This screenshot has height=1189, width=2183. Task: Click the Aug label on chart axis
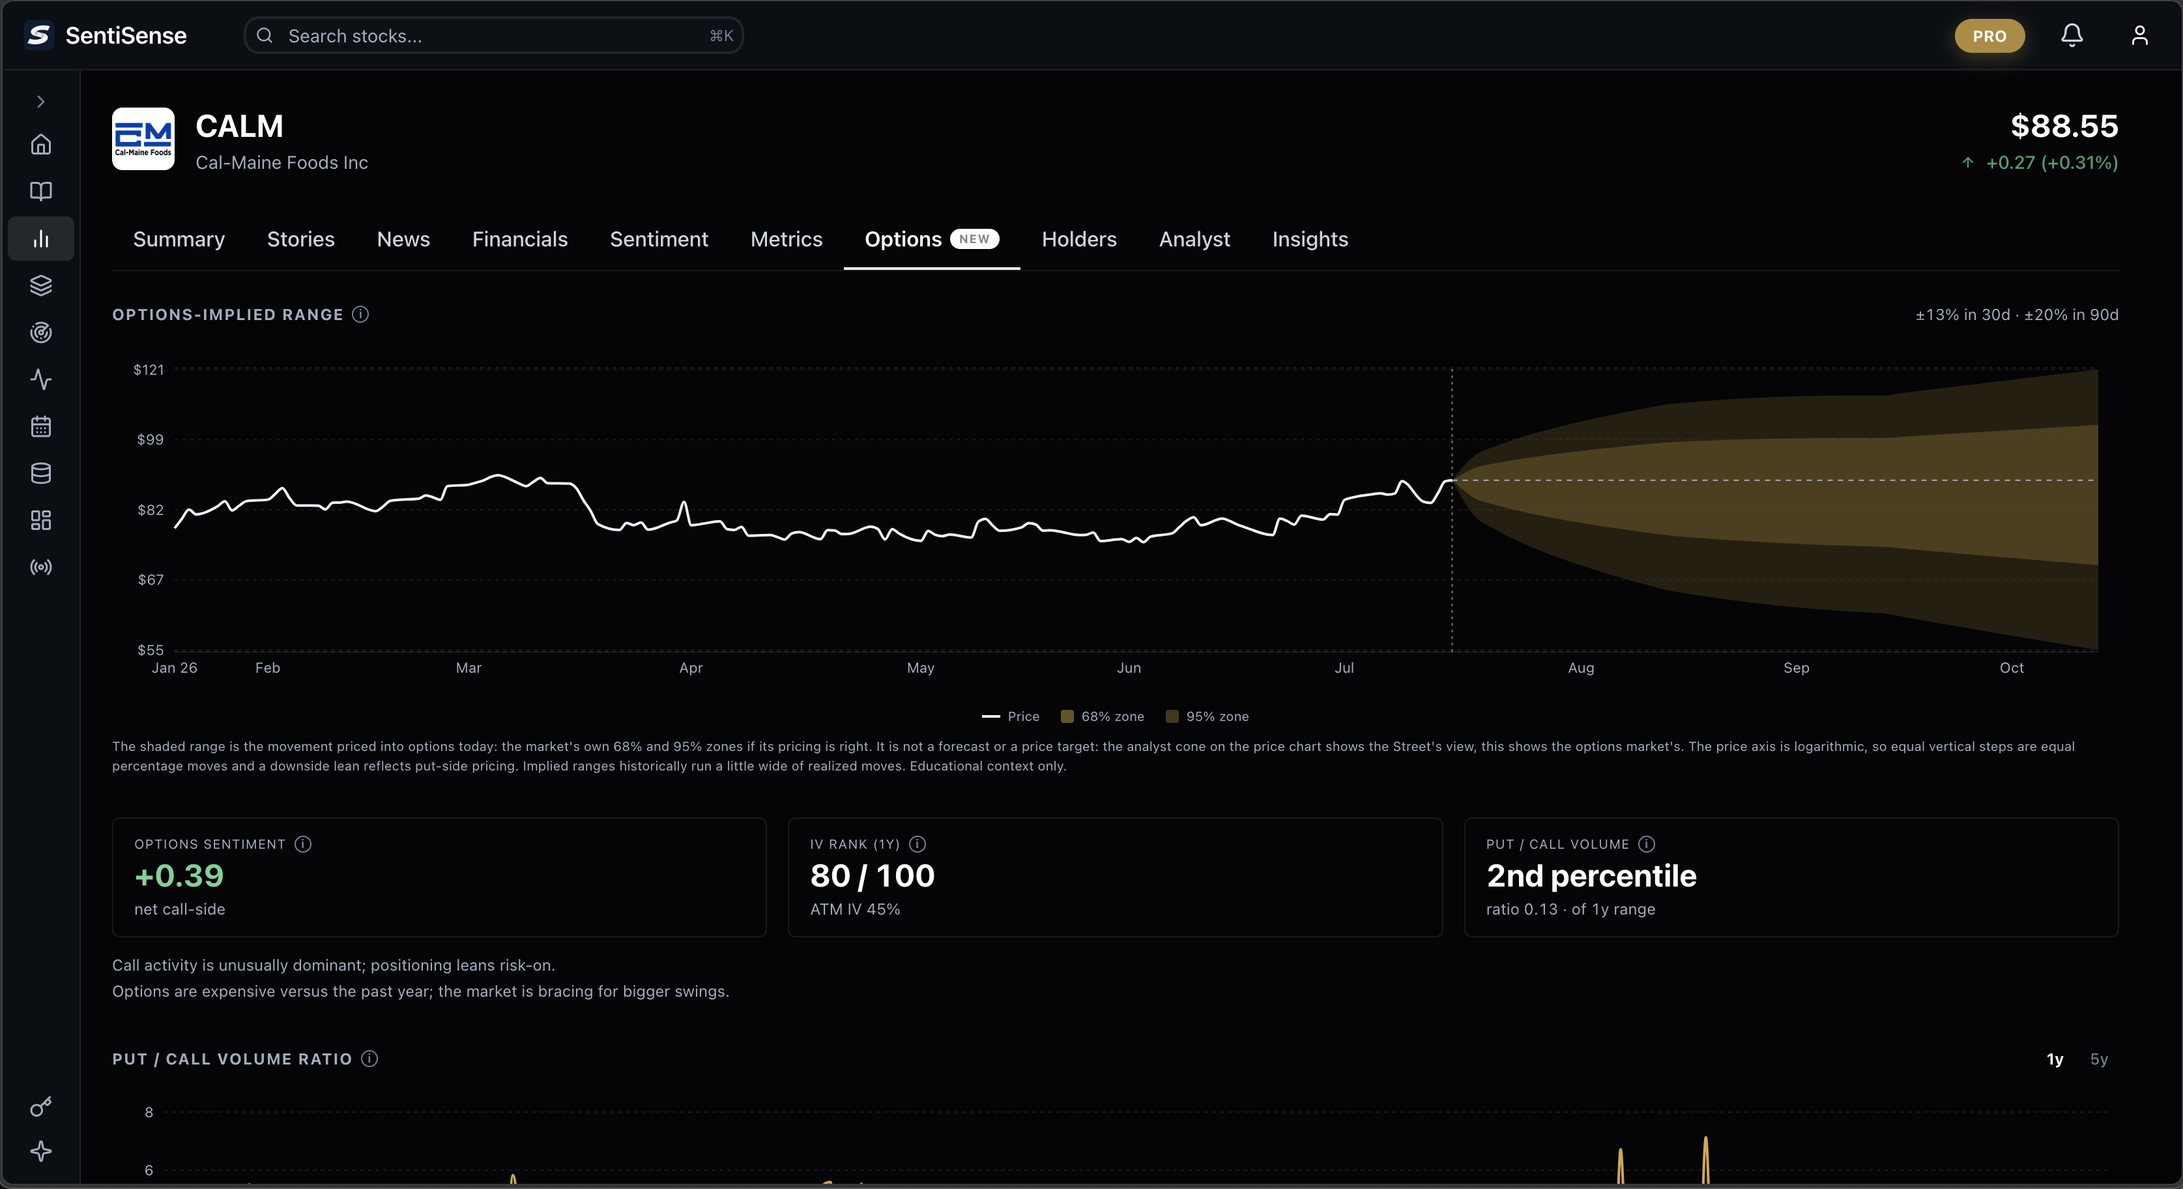click(x=1580, y=668)
